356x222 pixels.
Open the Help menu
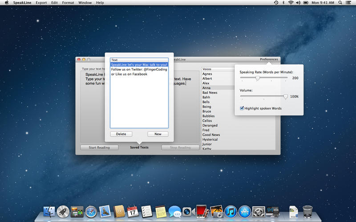[100, 3]
